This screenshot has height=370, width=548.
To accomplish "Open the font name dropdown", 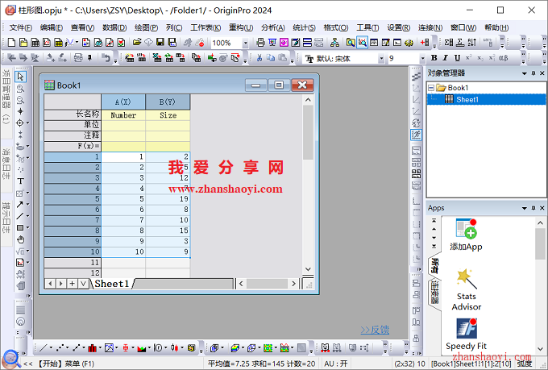I will coord(381,58).
